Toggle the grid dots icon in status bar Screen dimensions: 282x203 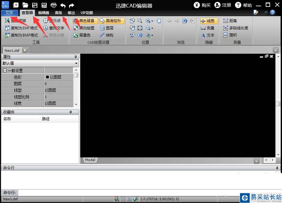pos(123,199)
